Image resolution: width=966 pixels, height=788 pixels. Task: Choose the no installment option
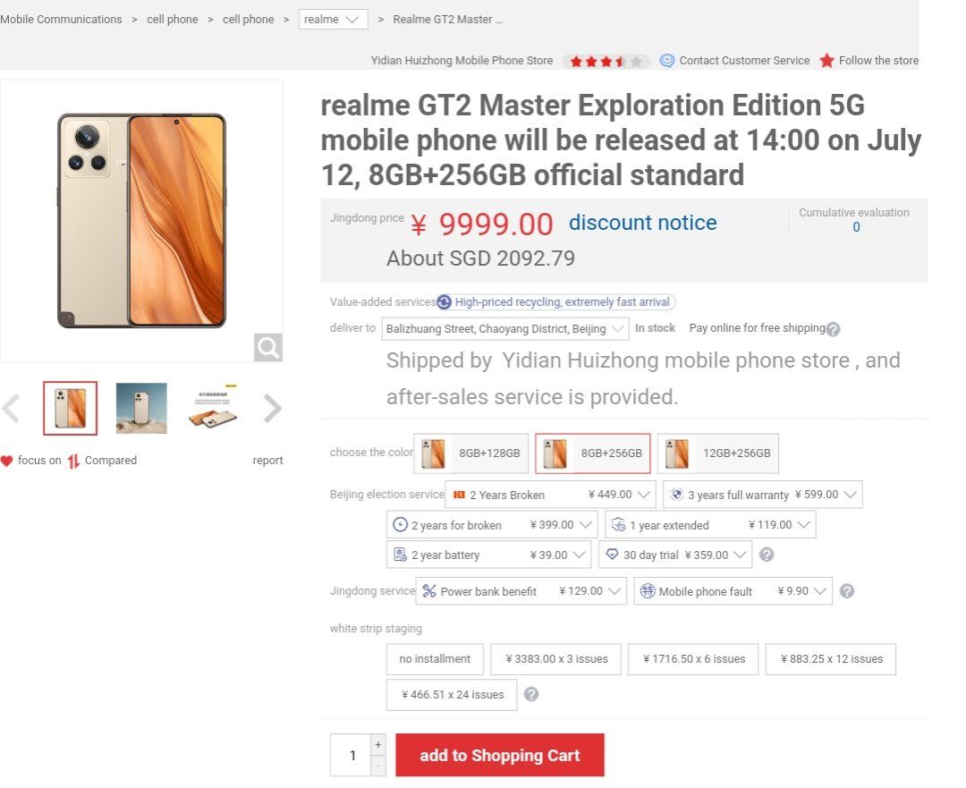coord(435,659)
